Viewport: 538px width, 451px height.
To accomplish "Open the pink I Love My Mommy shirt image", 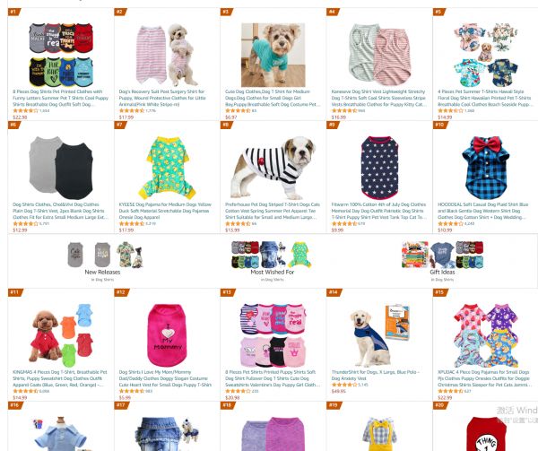I will (167, 335).
